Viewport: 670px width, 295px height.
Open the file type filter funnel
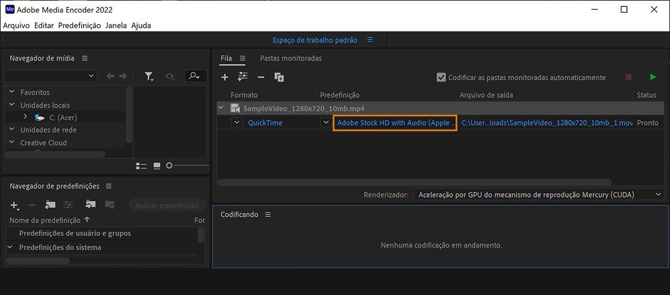[149, 76]
